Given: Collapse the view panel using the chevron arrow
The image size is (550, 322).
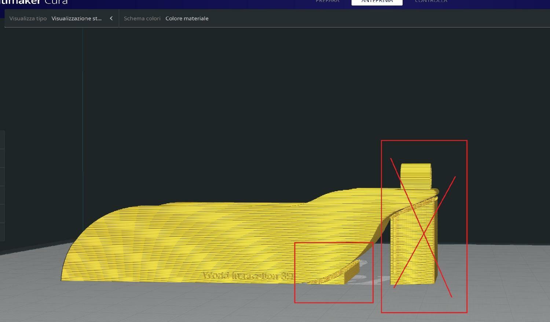Looking at the screenshot, I should click(111, 18).
